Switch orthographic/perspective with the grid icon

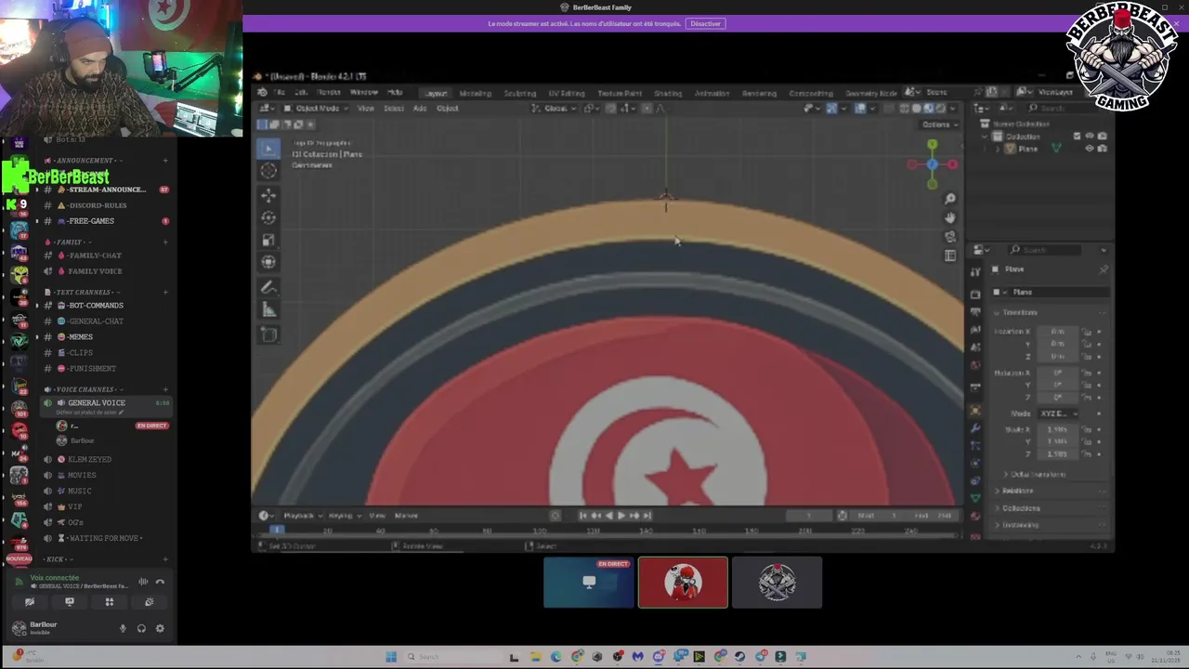950,256
